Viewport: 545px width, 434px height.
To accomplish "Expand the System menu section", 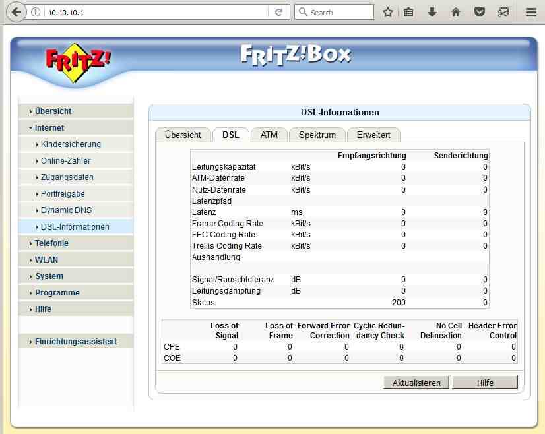I will pyautogui.click(x=76, y=276).
